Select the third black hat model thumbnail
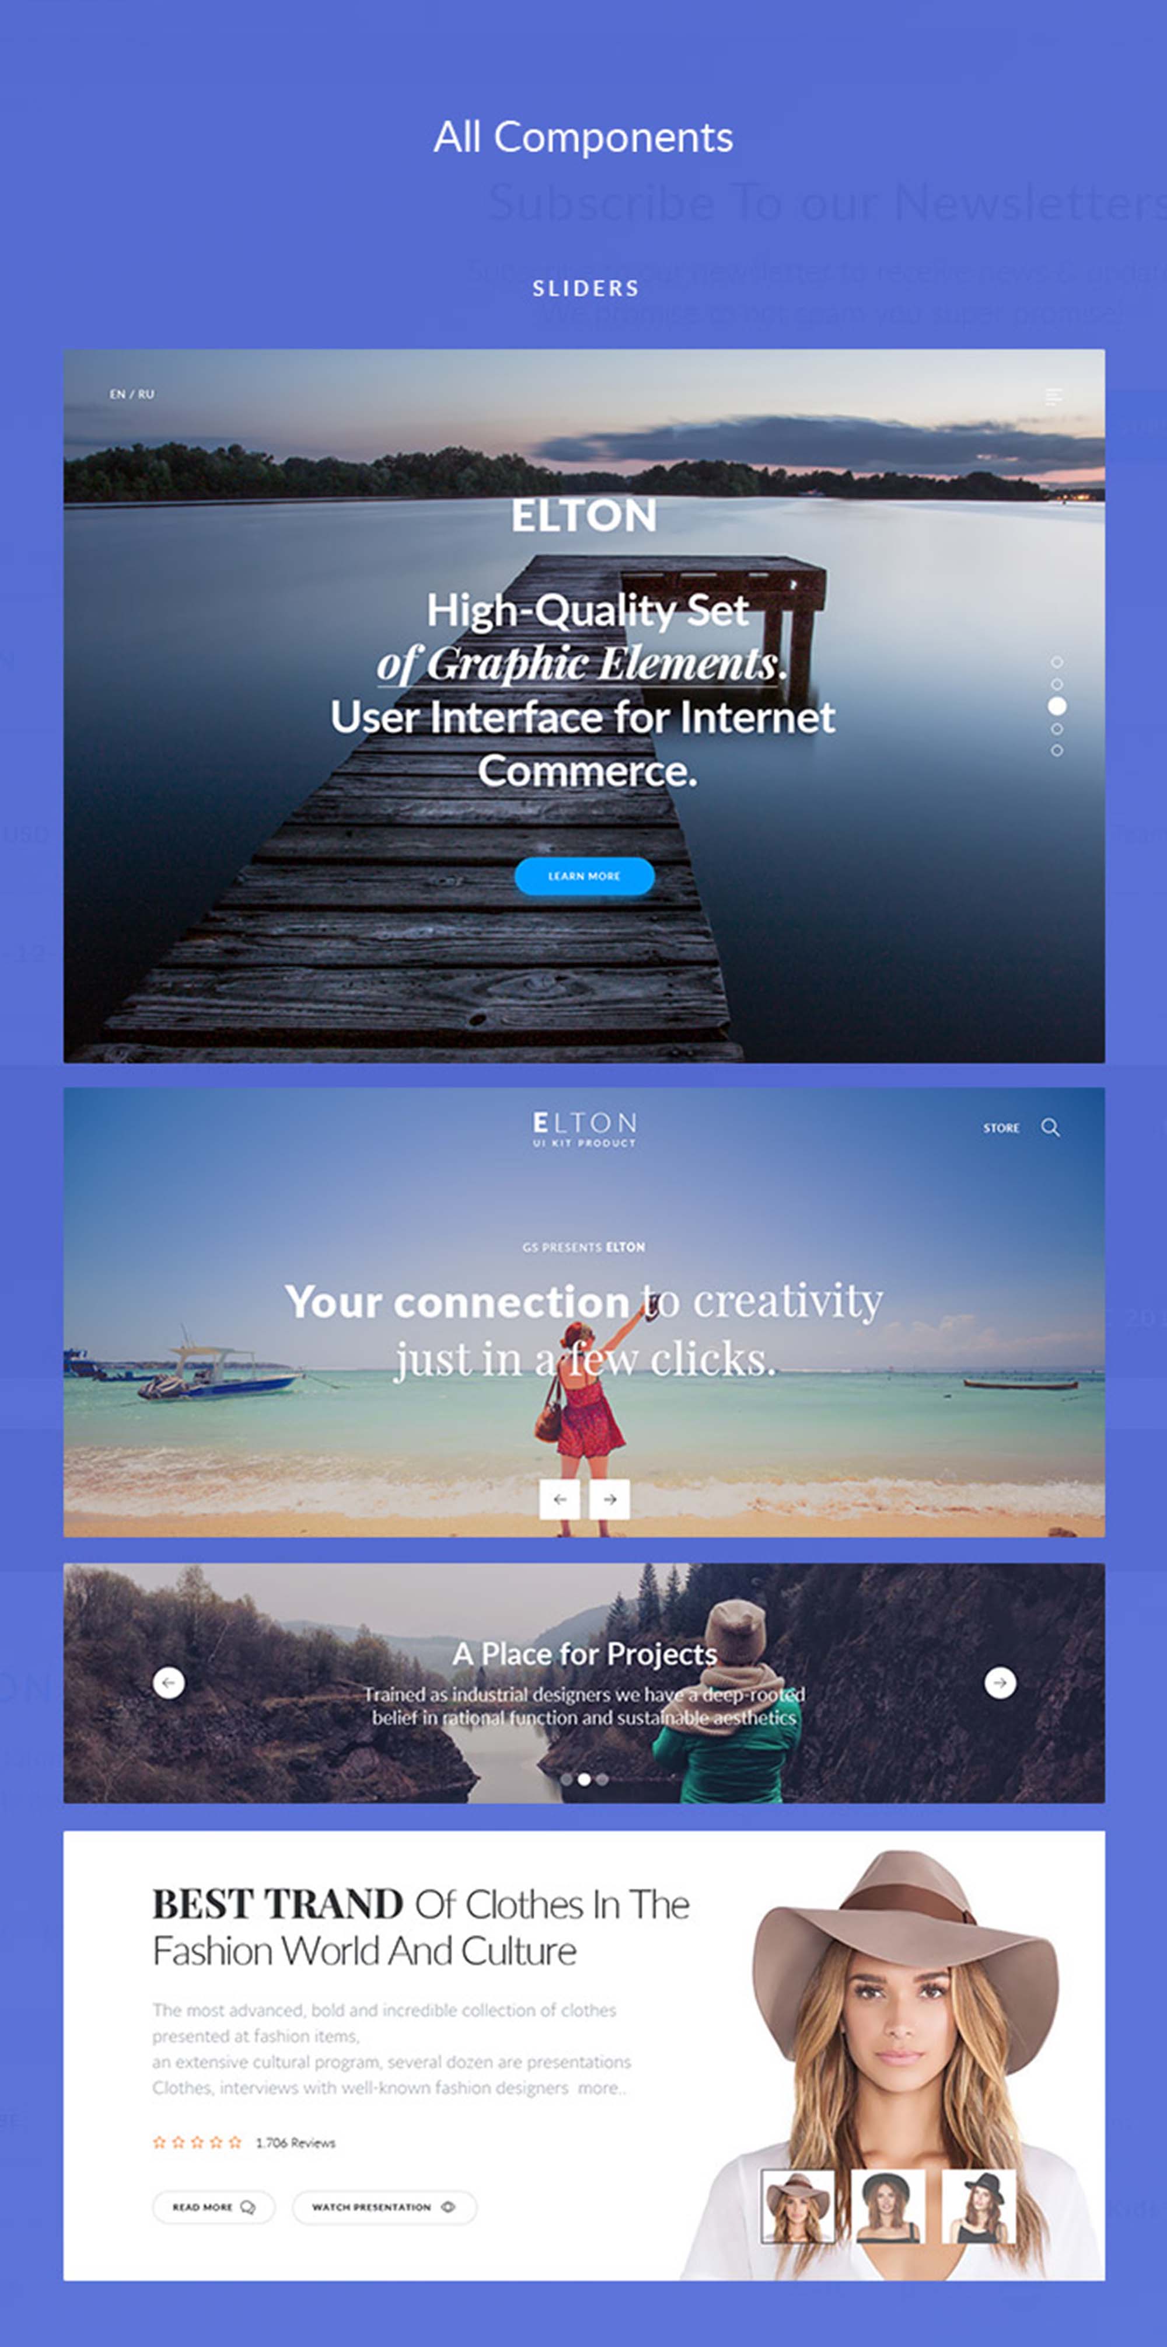Image resolution: width=1167 pixels, height=2347 pixels. coord(979,2206)
